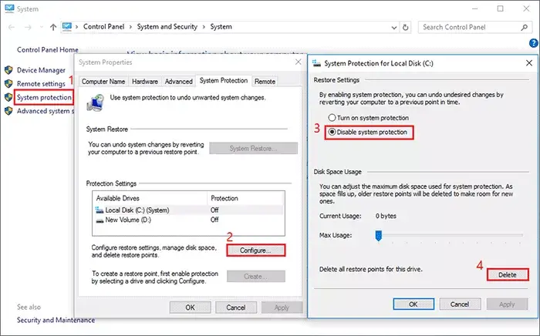The height and width of the screenshot is (336, 540).
Task: Click the Create button
Action: coord(256,277)
